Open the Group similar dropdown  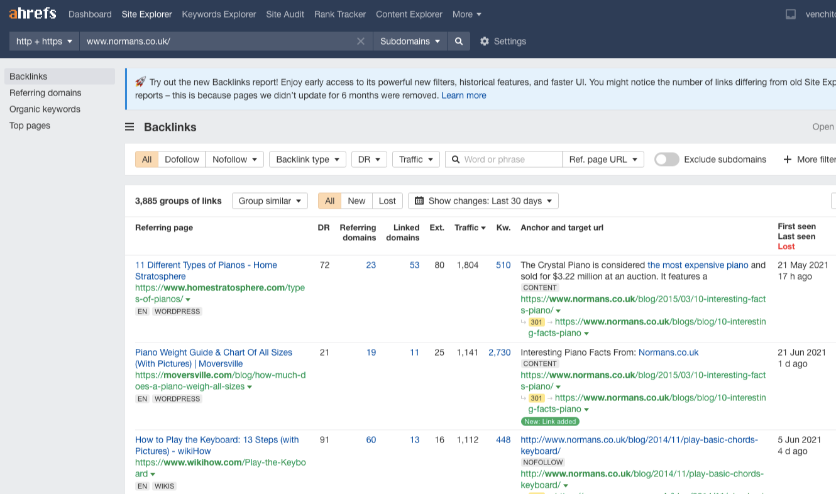coord(270,201)
